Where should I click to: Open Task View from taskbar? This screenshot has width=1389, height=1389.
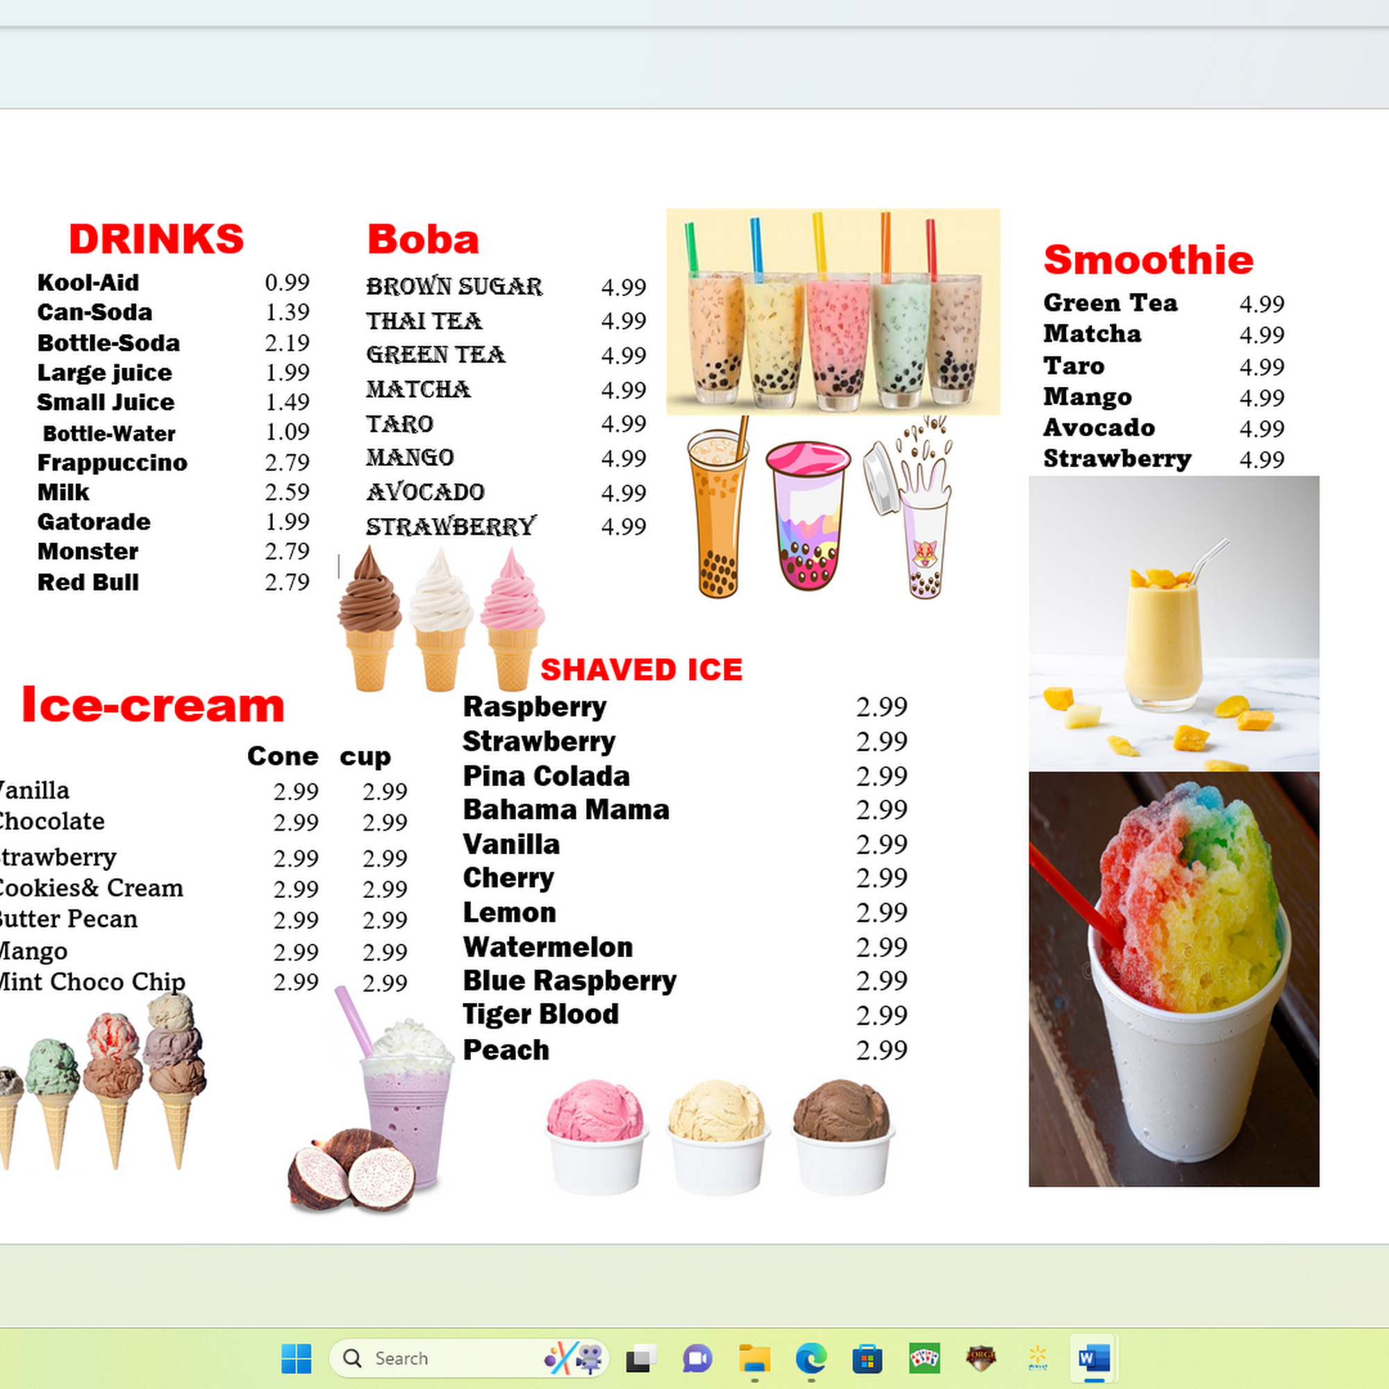coord(640,1358)
